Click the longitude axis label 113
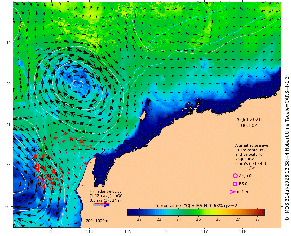Image resolution: width=291 pixels, height=236 pixels. pos(51,231)
